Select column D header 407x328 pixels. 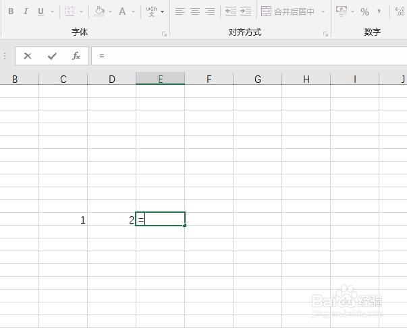coord(111,79)
